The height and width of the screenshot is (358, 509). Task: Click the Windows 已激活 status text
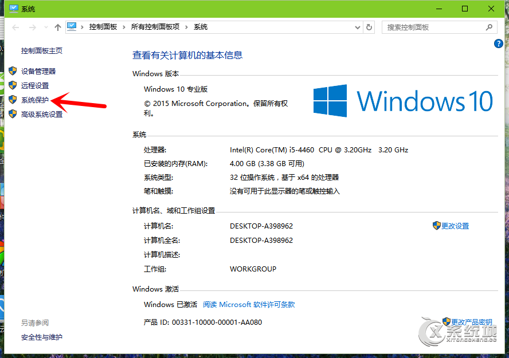click(170, 305)
